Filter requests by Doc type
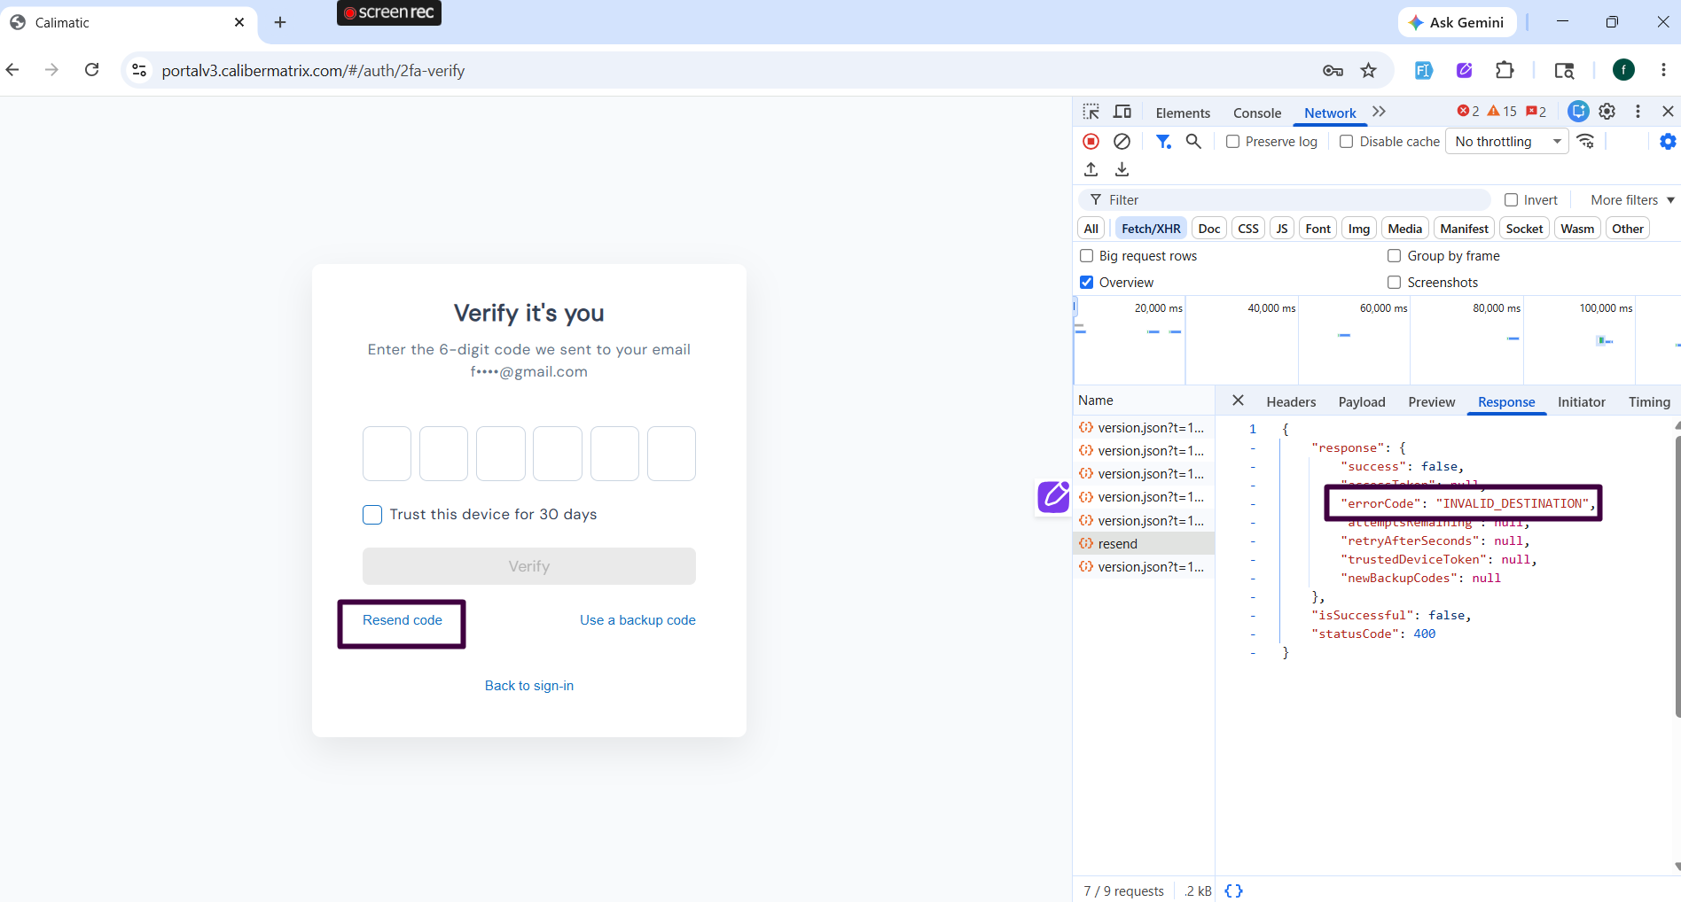This screenshot has width=1681, height=902. click(1208, 229)
